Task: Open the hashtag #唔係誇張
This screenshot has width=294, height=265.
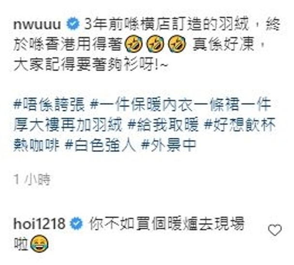Action: [49, 104]
